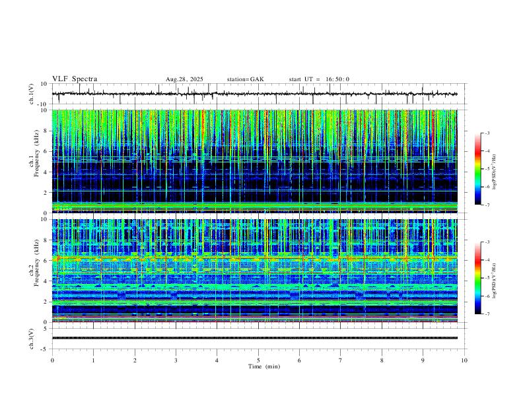Click the "-5" tick on ch.2 colorbar

coord(487,278)
